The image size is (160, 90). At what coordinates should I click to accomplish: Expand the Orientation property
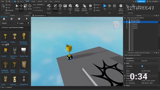127,83
